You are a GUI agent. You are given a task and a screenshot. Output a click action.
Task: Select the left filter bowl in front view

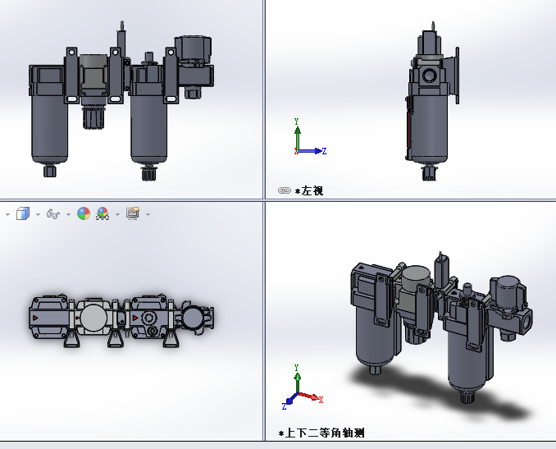[x=50, y=127]
